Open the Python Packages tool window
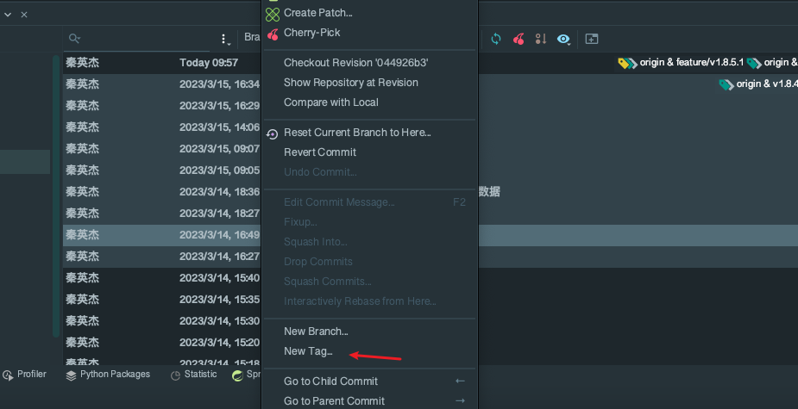The height and width of the screenshot is (409, 798). click(108, 375)
